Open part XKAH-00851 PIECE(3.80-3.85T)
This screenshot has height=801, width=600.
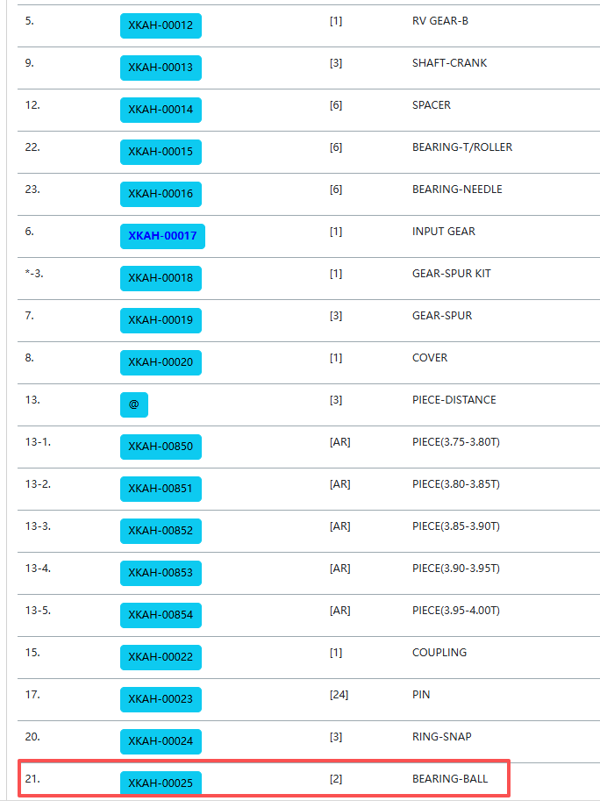click(161, 490)
